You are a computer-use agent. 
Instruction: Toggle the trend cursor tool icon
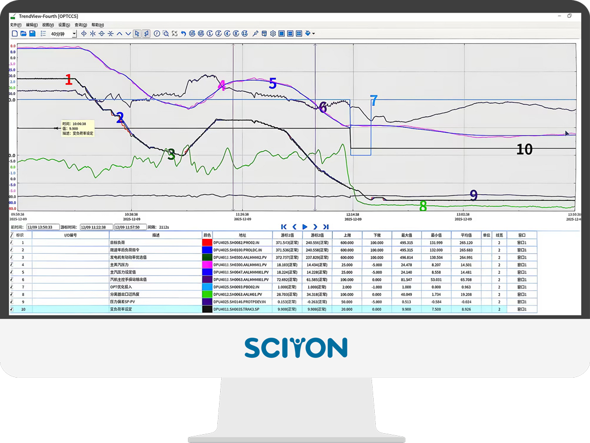146,33
